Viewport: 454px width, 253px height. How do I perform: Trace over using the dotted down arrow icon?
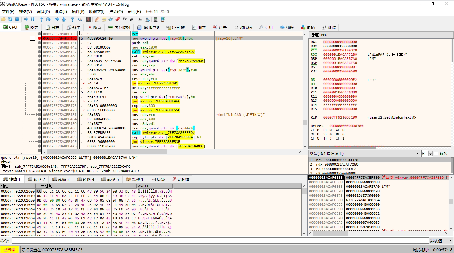(64, 19)
